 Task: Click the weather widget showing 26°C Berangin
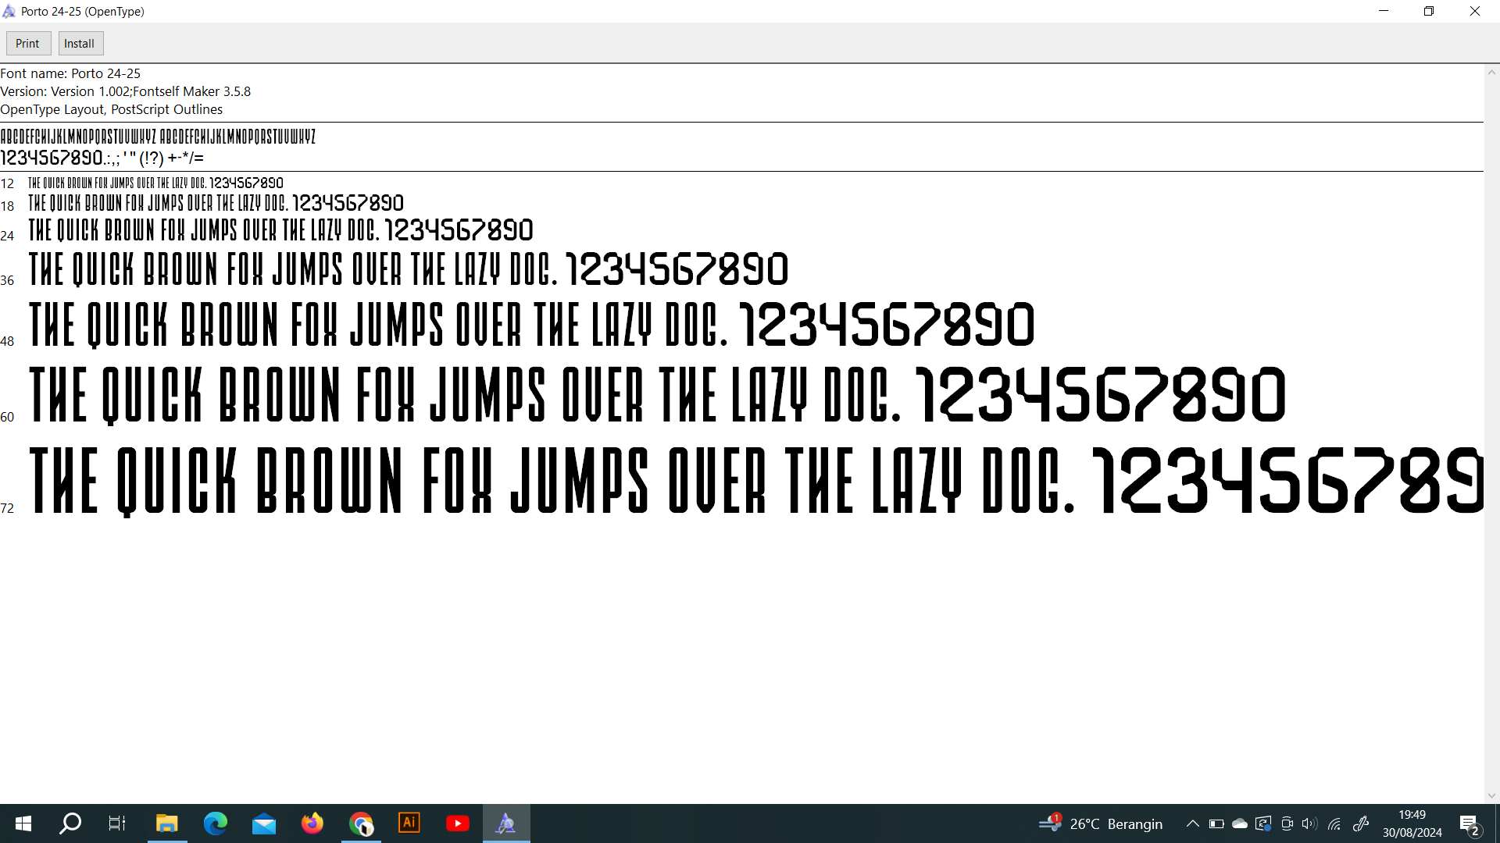point(1102,823)
